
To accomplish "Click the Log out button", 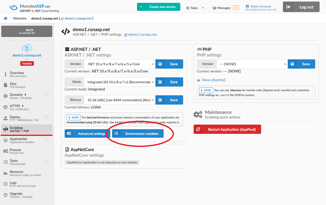I will 301,7.
